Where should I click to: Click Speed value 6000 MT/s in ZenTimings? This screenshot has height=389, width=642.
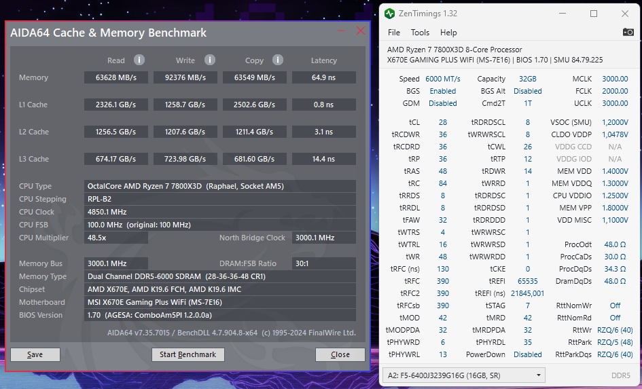[442, 79]
